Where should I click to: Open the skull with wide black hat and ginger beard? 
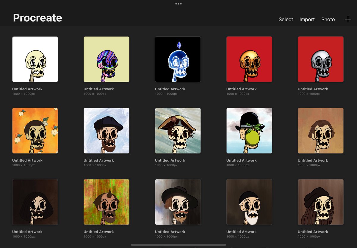tap(178, 202)
